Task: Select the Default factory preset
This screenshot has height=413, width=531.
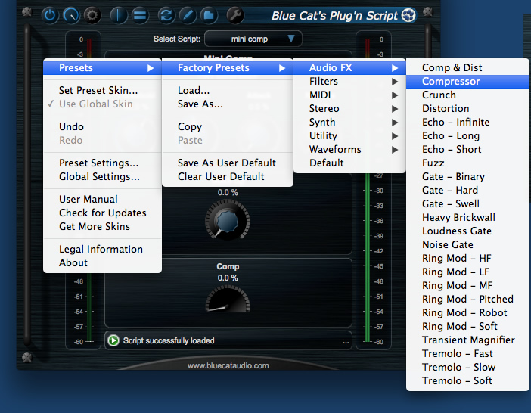Action: 349,163
